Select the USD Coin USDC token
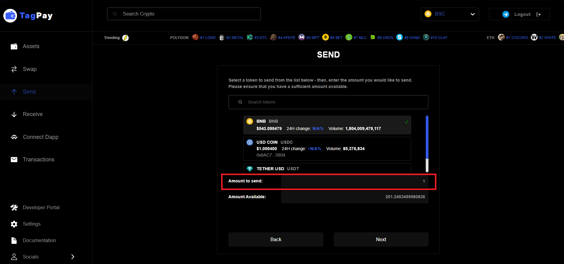Image resolution: width=564 pixels, height=264 pixels. pyautogui.click(x=327, y=149)
